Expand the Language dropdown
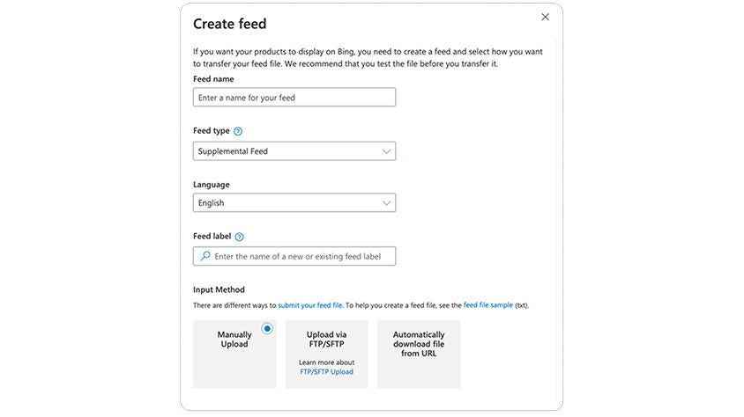The width and height of the screenshot is (744, 417). click(x=294, y=203)
